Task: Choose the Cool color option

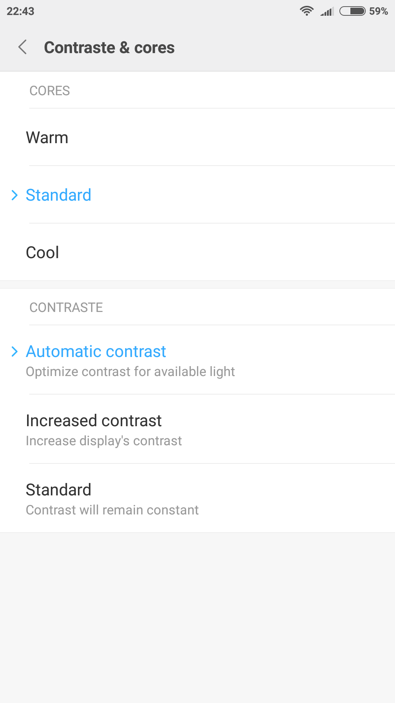Action: click(197, 252)
